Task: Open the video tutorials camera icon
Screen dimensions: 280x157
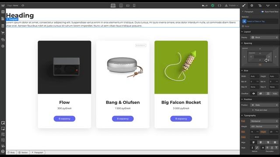Action: [3, 146]
